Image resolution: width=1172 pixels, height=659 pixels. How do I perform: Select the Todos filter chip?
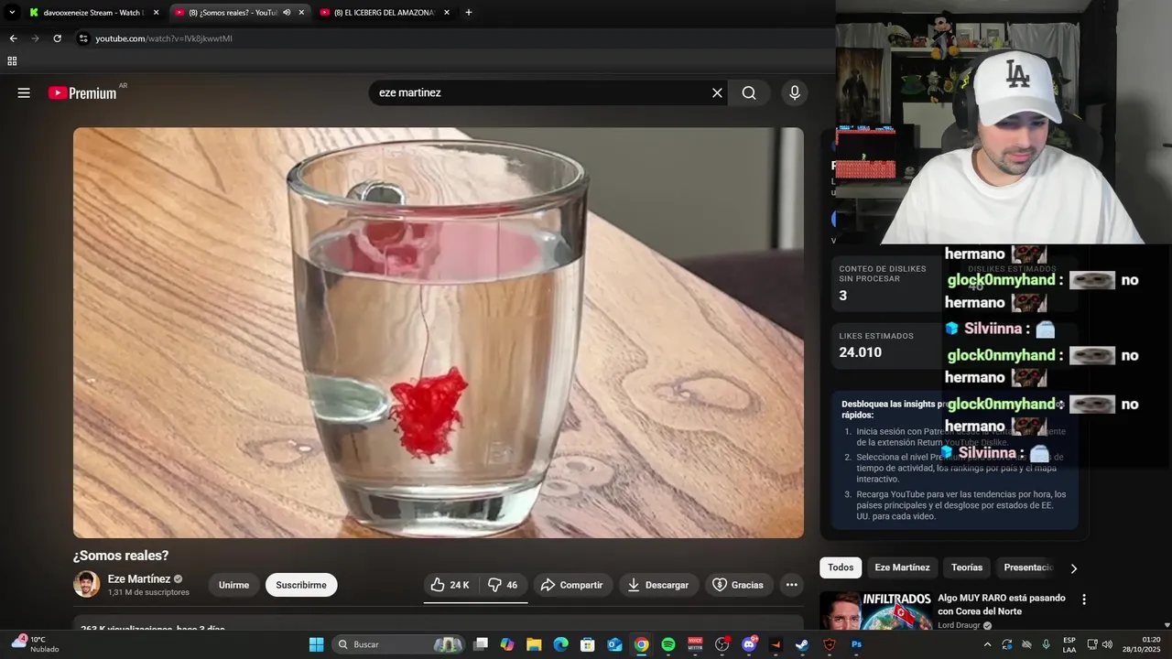pos(841,567)
